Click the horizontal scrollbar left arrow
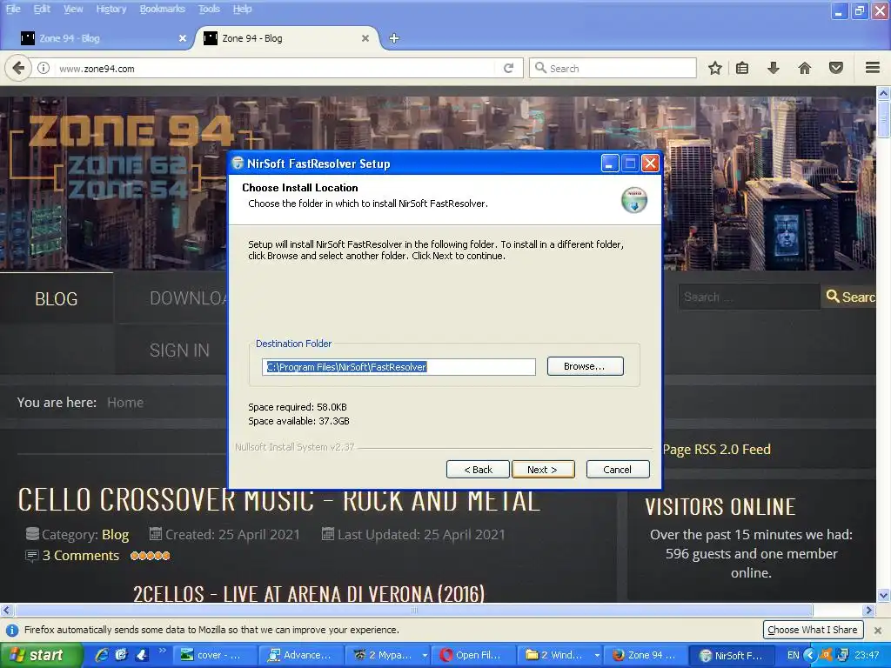The image size is (891, 668). click(6, 610)
